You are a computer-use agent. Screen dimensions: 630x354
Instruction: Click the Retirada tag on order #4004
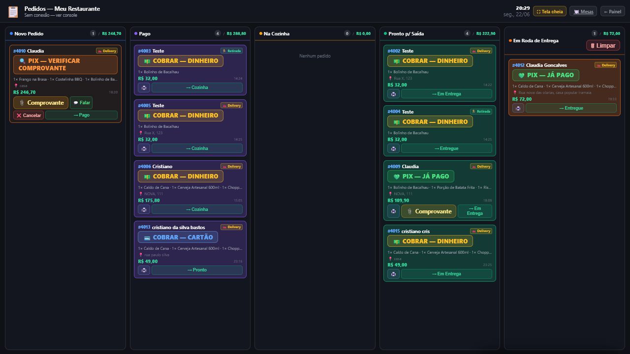click(481, 112)
